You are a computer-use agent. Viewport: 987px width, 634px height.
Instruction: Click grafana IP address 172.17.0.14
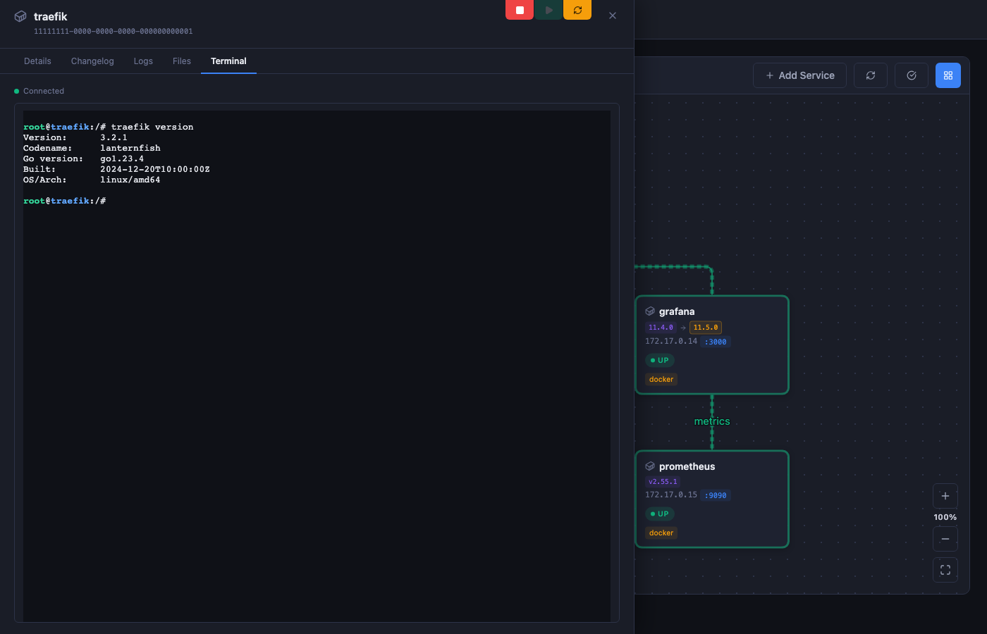(671, 341)
